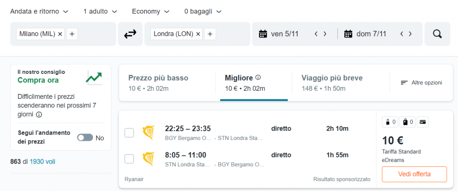
Task: Check the 8:05 – 11:00 return flight box
Action: 129,159
